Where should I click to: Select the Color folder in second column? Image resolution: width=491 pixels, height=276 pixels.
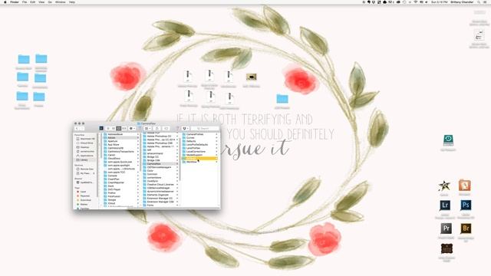point(160,170)
